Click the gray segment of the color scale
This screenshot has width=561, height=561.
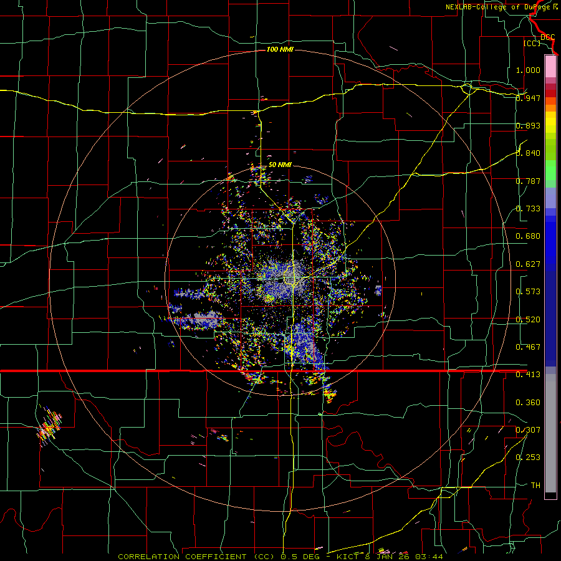coord(550,433)
